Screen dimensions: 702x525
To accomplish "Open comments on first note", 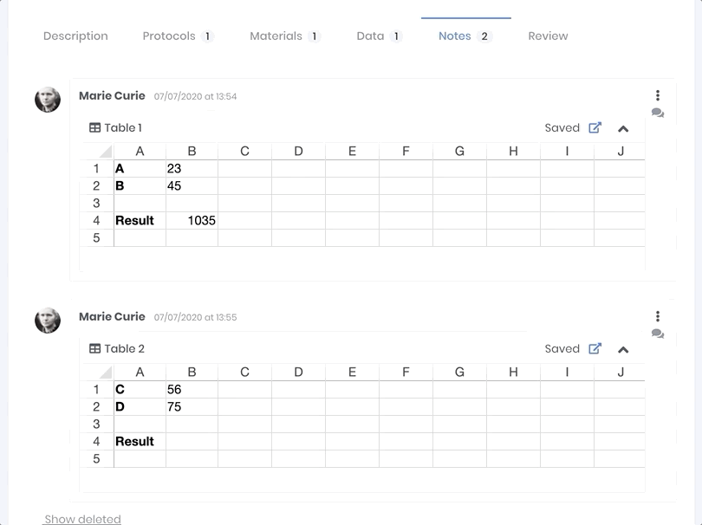I will pos(658,113).
